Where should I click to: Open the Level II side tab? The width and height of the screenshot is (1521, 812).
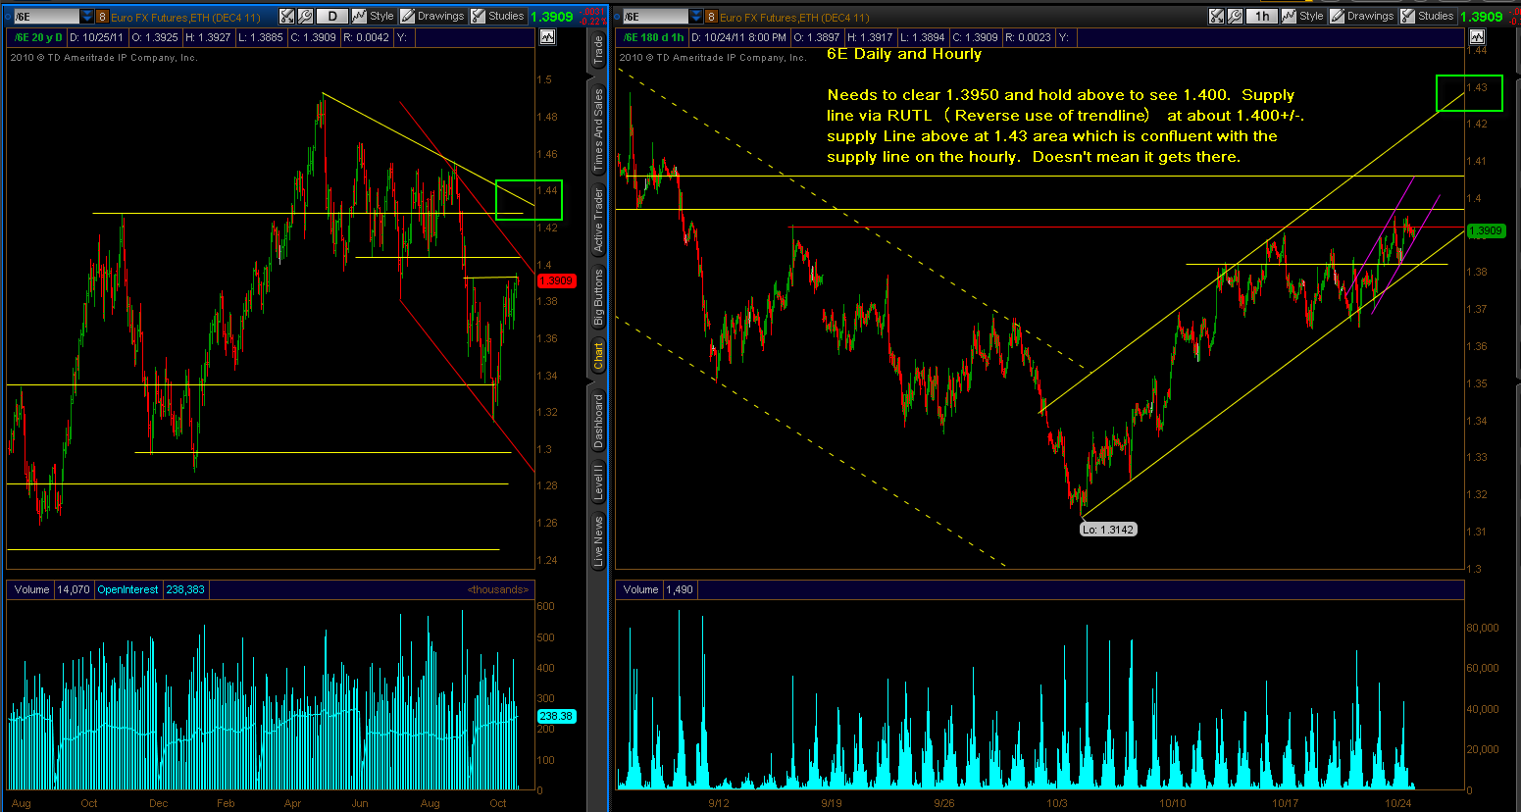coord(597,482)
